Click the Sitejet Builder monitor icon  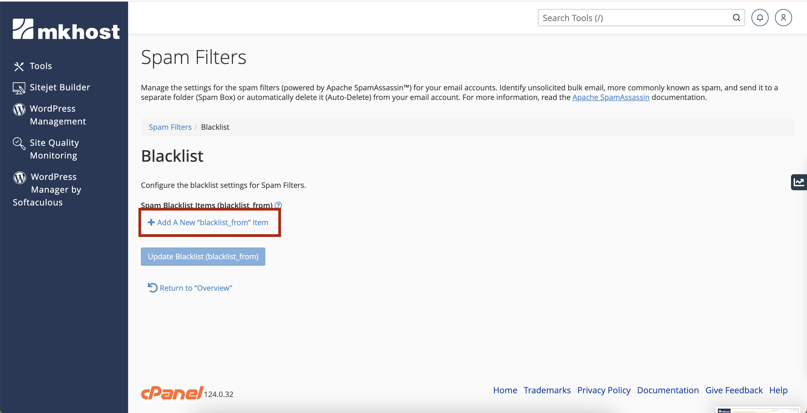point(19,88)
